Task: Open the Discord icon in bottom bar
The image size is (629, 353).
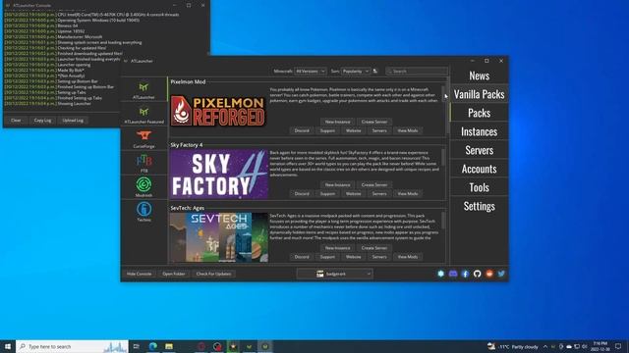Action: [453, 274]
